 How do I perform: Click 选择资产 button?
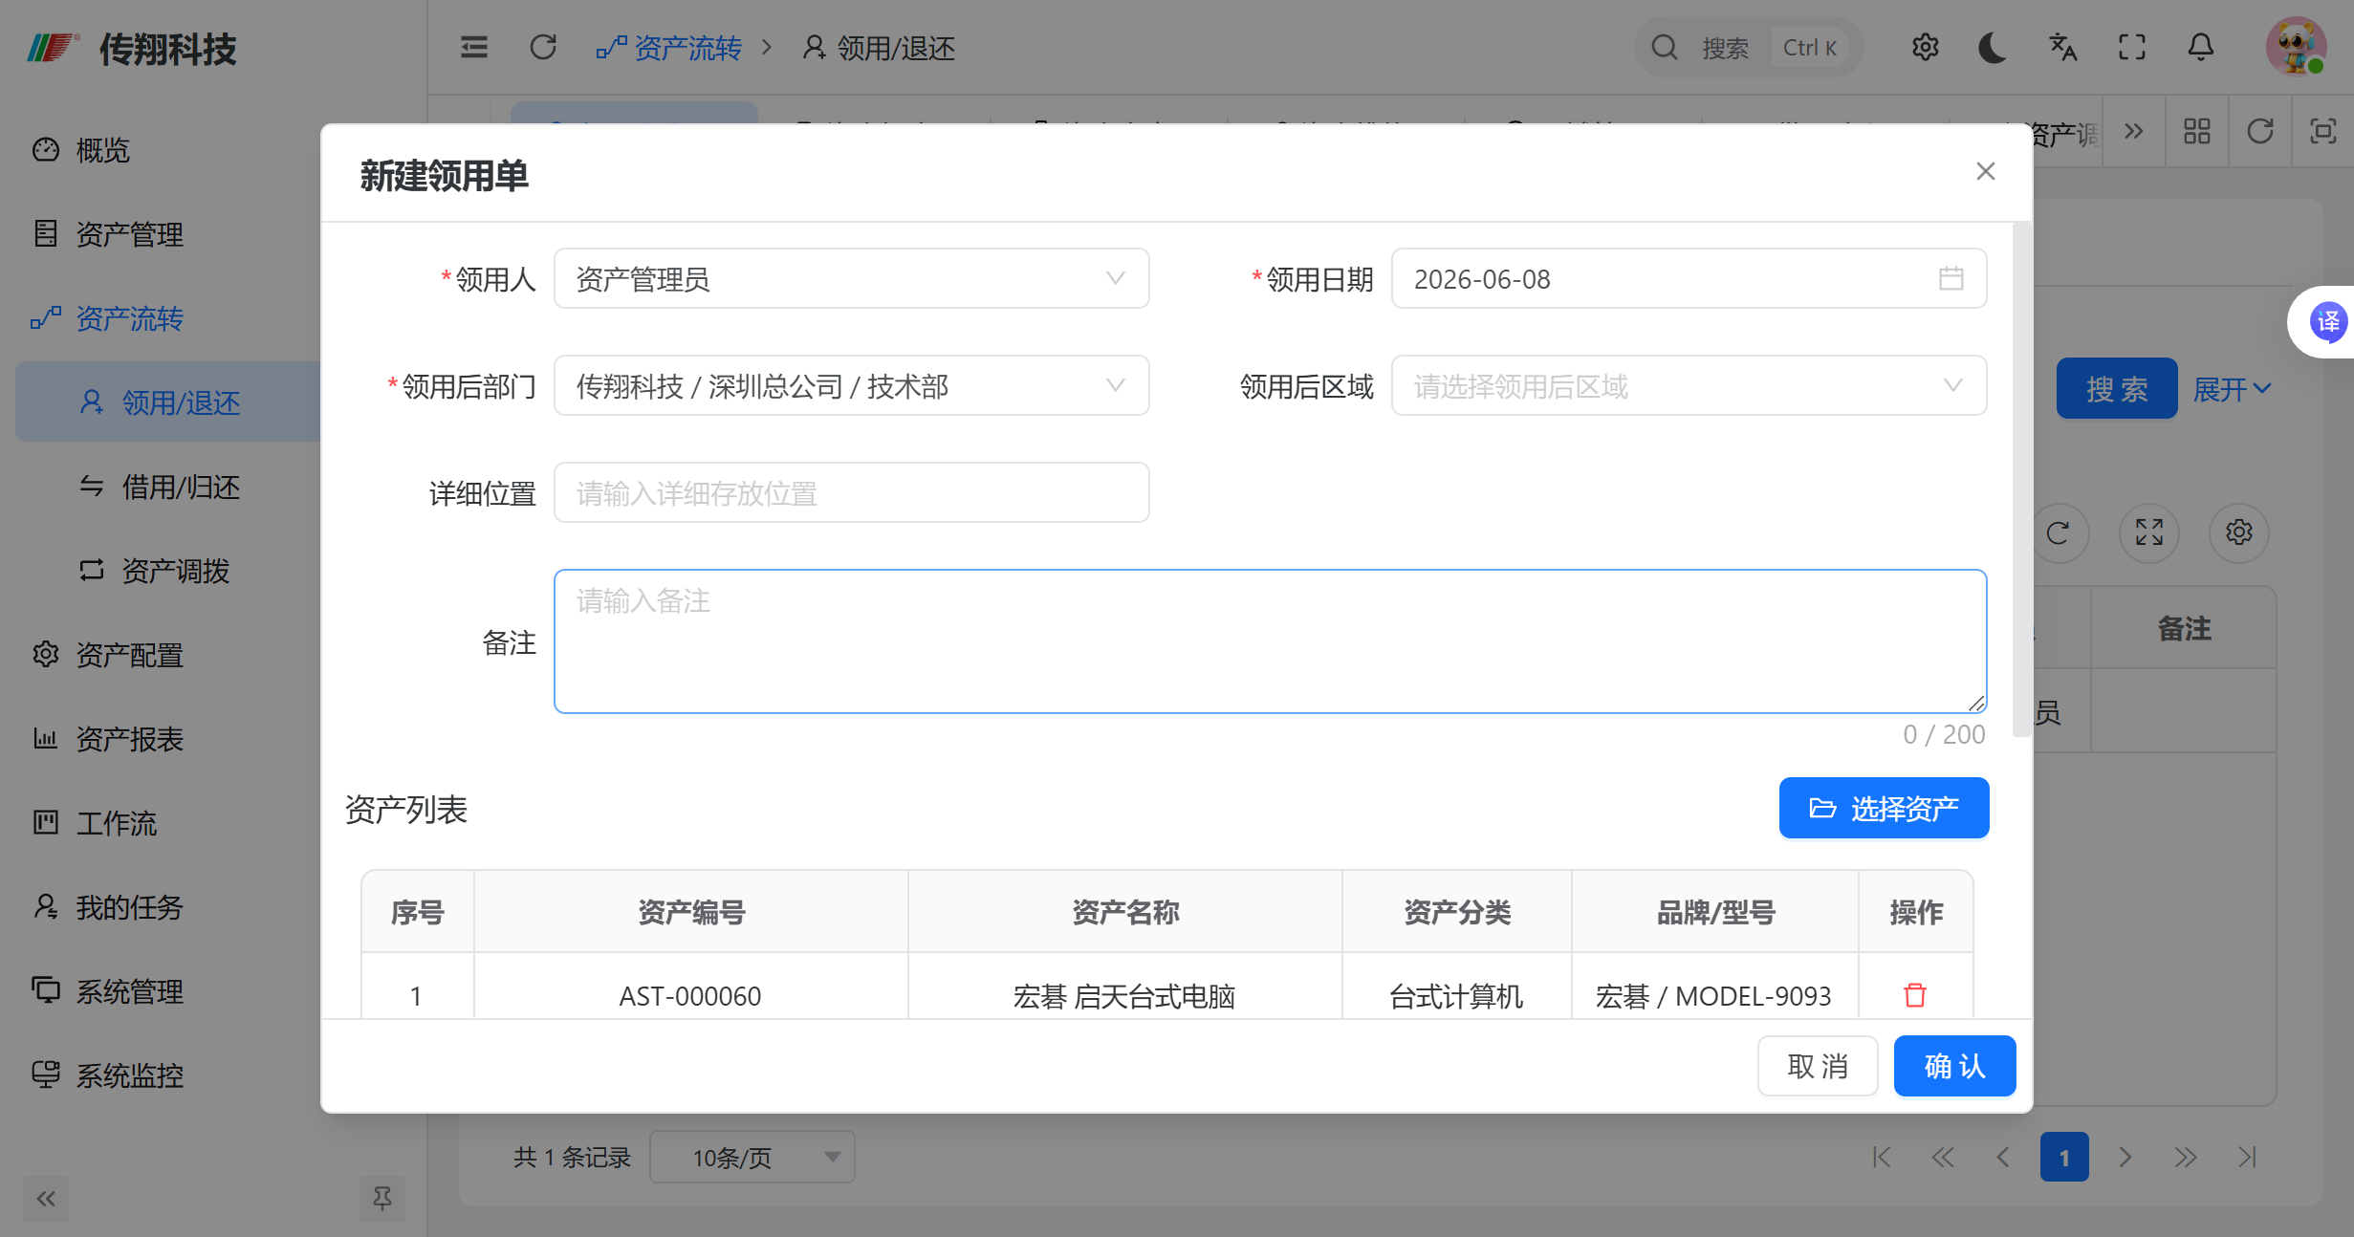click(x=1884, y=808)
